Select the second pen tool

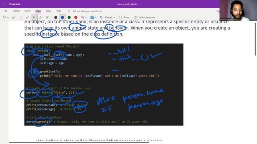(x=41, y=17)
